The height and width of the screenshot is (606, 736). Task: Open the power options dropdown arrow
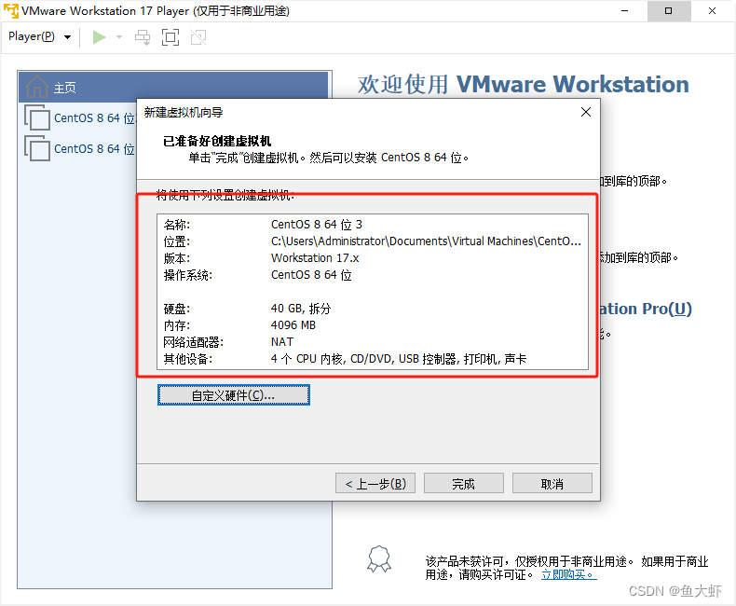point(119,37)
